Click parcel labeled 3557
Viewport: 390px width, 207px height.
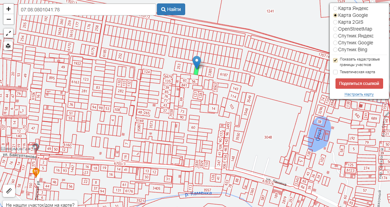(207, 190)
